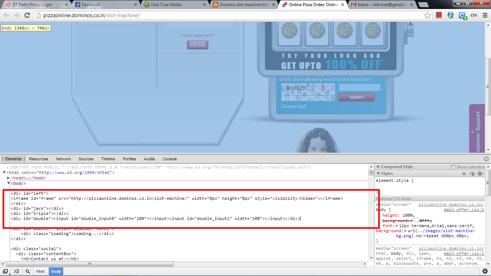
Task: Switch to the Resources panel
Action: pyautogui.click(x=38, y=159)
